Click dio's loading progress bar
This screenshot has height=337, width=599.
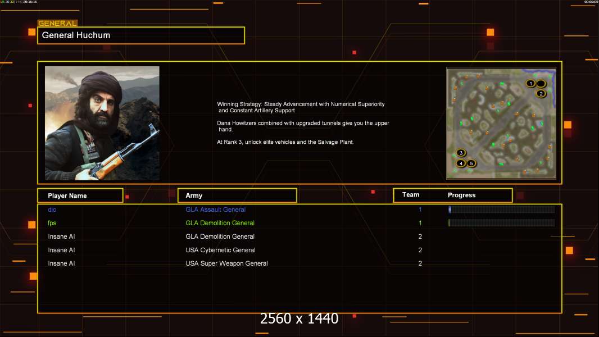pos(502,209)
